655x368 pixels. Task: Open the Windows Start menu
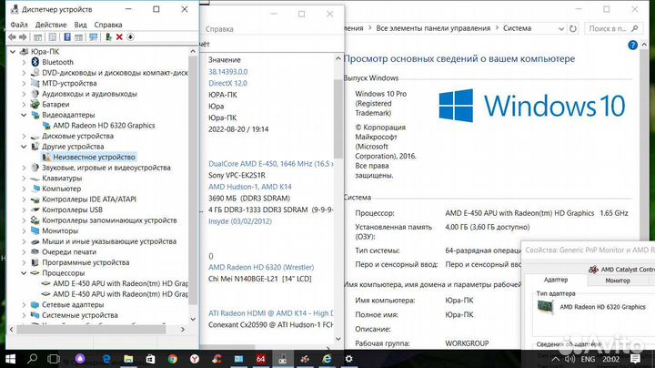(x=11, y=358)
